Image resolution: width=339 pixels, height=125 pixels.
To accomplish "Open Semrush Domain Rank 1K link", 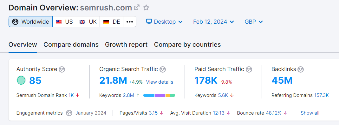I will click(x=71, y=95).
